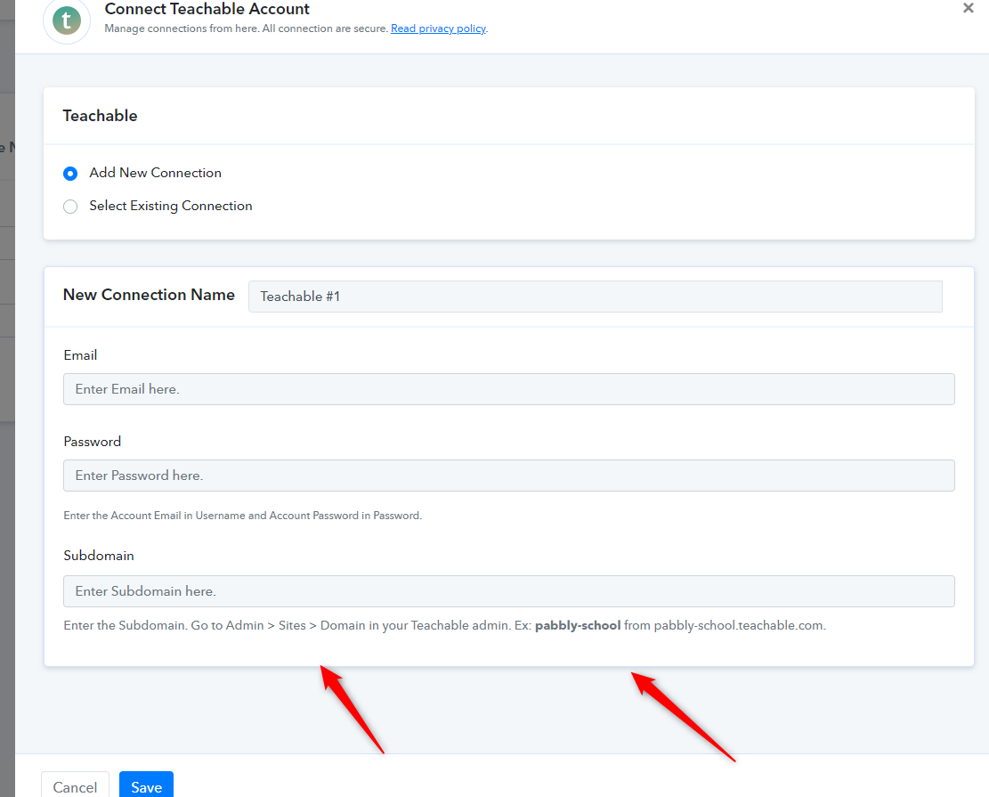Image resolution: width=989 pixels, height=797 pixels.
Task: Select the Add New Connection radio button
Action: (70, 174)
